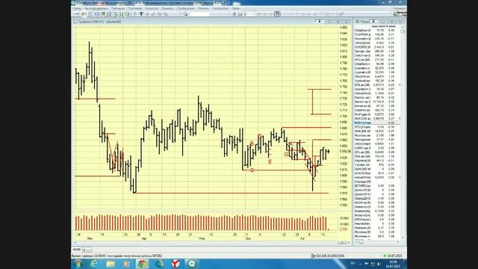Select the ГАЗПРОМ row in quotes table
Image resolution: width=478 pixels, height=269 pixels.
377,35
